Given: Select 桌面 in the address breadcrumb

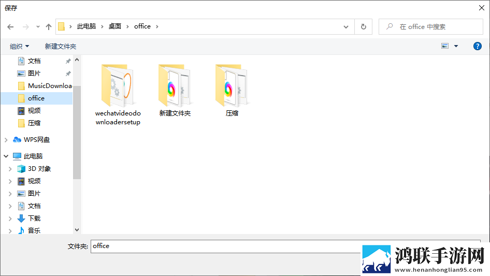Looking at the screenshot, I should 114,26.
